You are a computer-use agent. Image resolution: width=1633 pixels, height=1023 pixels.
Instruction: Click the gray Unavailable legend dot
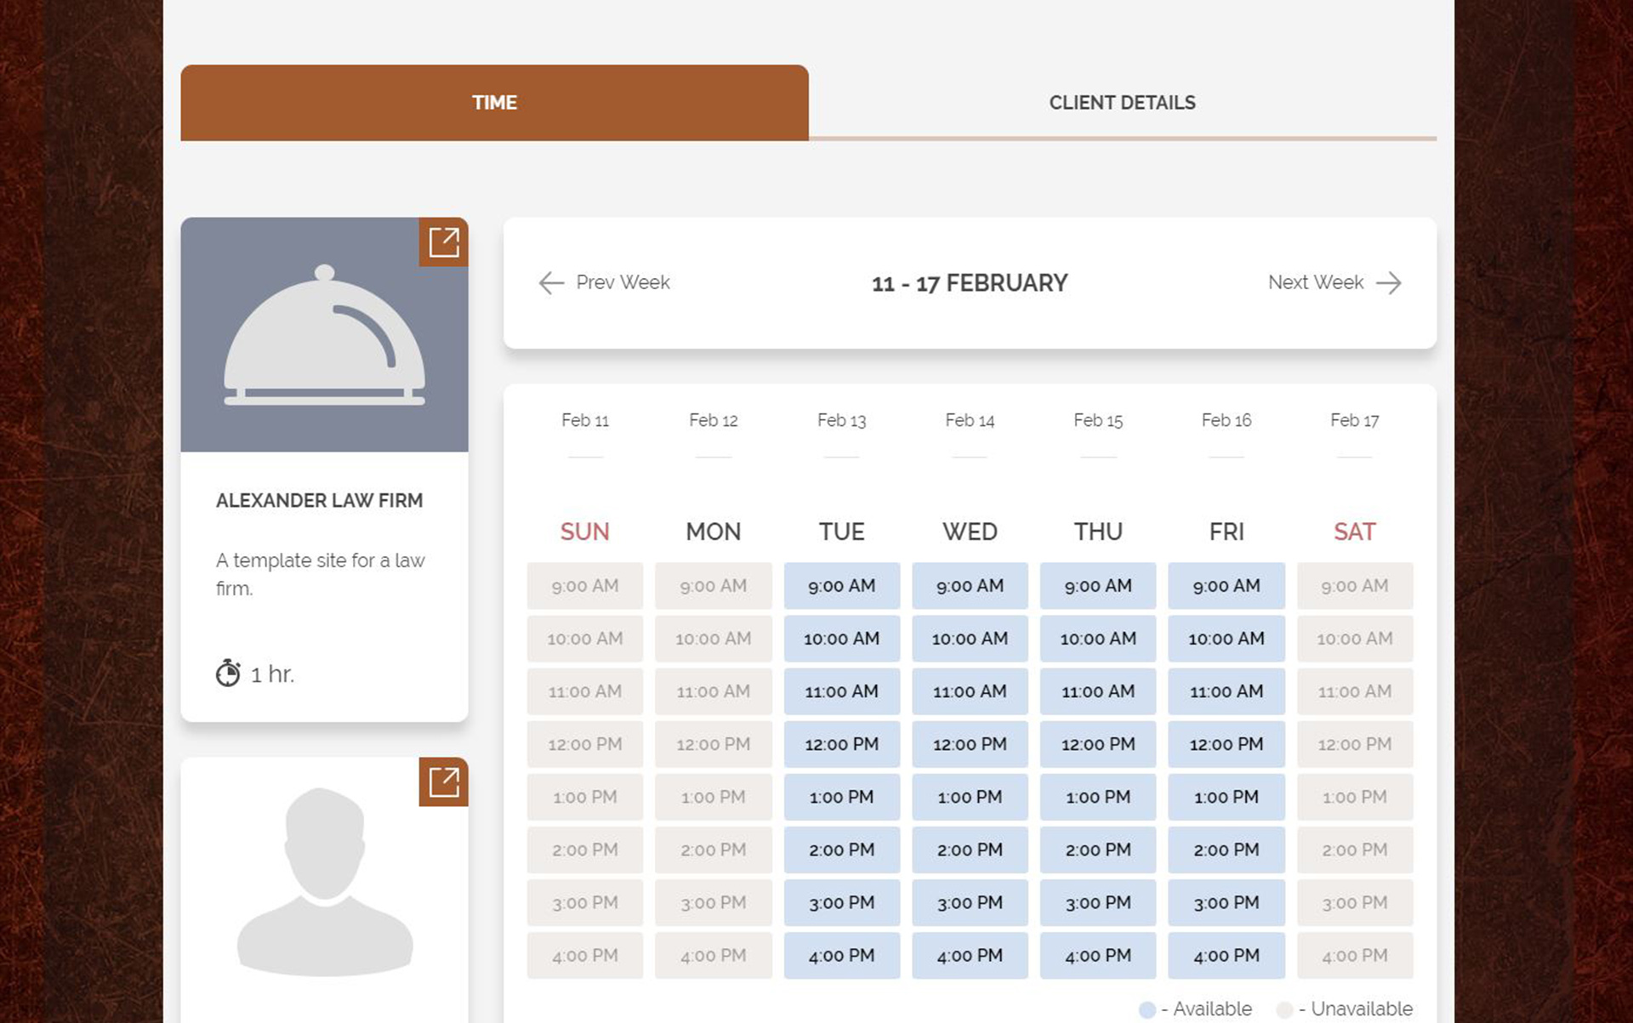pos(1285,1009)
